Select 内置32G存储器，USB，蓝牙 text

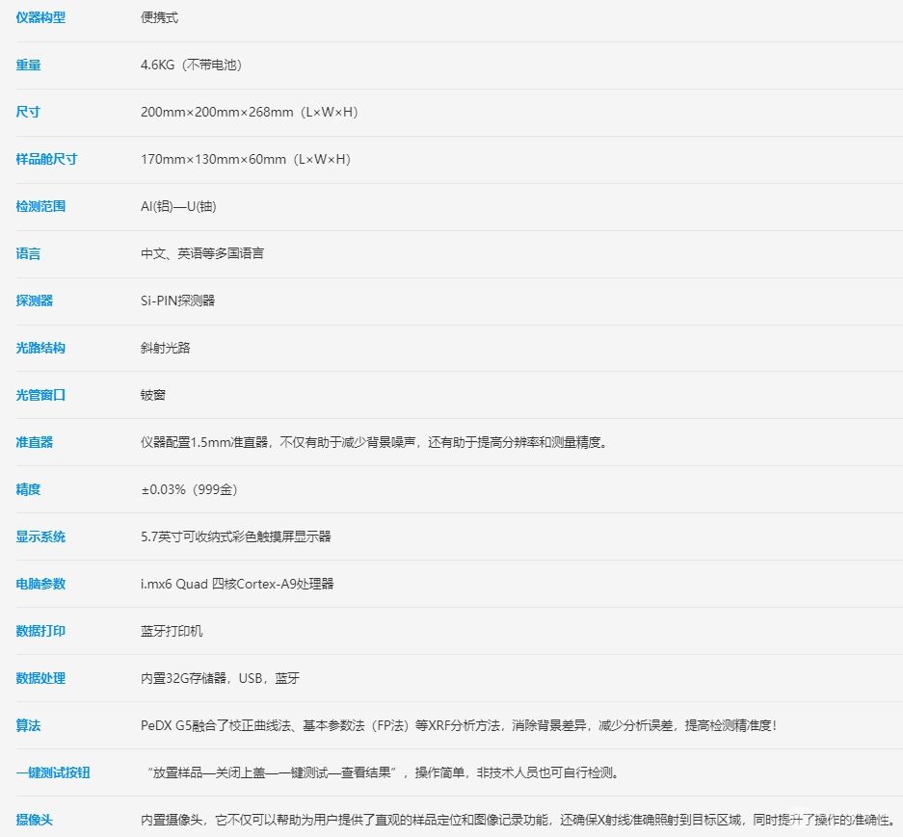pos(221,679)
